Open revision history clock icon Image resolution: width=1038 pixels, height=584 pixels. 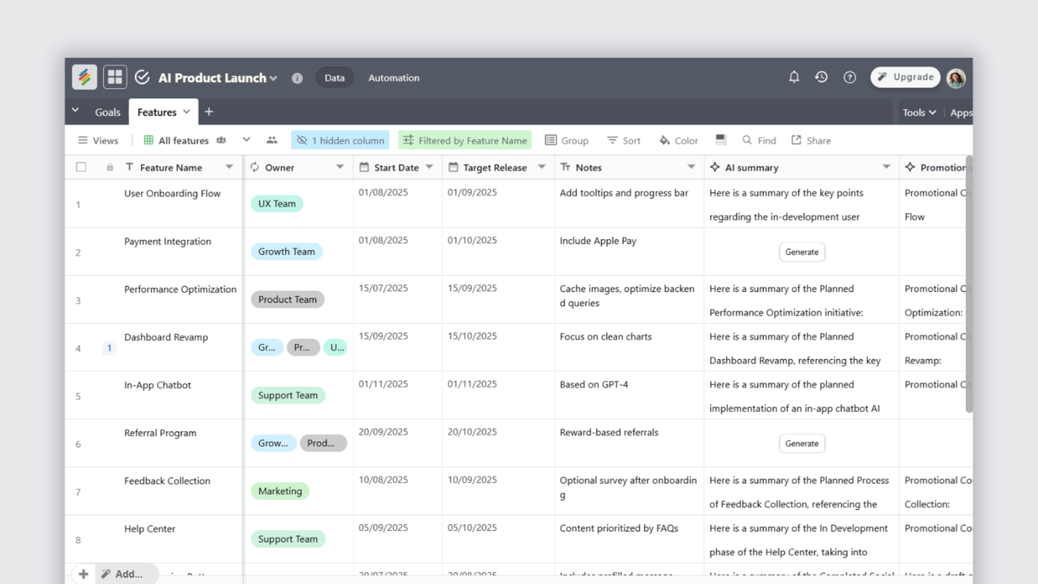point(822,77)
